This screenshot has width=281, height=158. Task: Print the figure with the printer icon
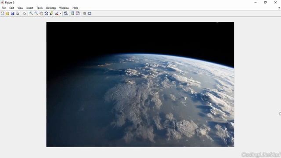18,14
